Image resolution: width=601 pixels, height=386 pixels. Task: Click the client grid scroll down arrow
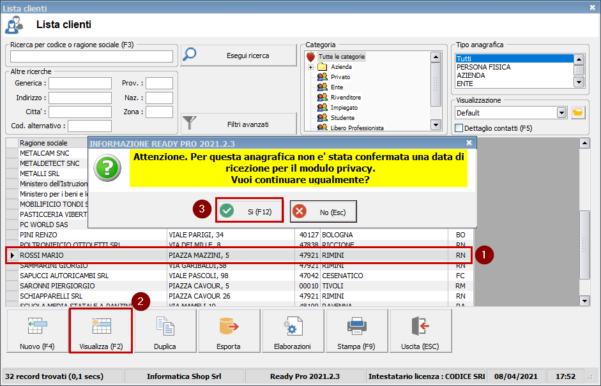584,301
